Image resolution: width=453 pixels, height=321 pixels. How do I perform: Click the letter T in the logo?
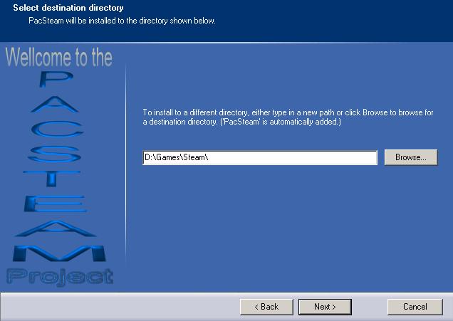pyautogui.click(x=60, y=179)
